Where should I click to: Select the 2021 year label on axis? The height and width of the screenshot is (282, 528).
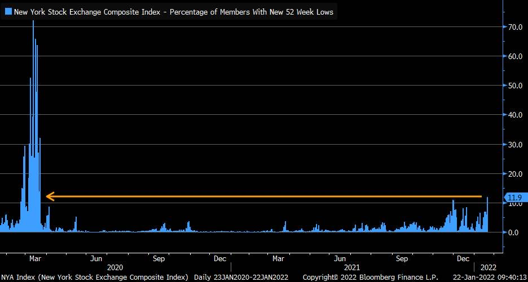tap(352, 267)
